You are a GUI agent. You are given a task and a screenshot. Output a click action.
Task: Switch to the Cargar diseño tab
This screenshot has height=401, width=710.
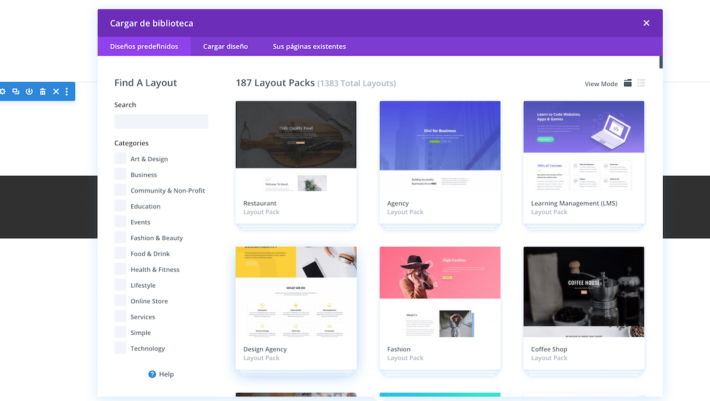225,47
